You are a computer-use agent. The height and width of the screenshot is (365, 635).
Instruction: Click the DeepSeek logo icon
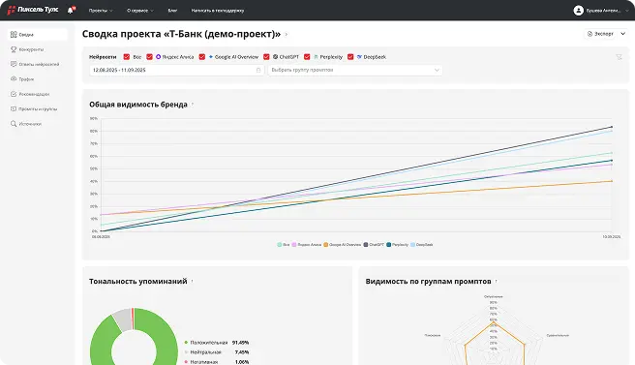pos(359,57)
